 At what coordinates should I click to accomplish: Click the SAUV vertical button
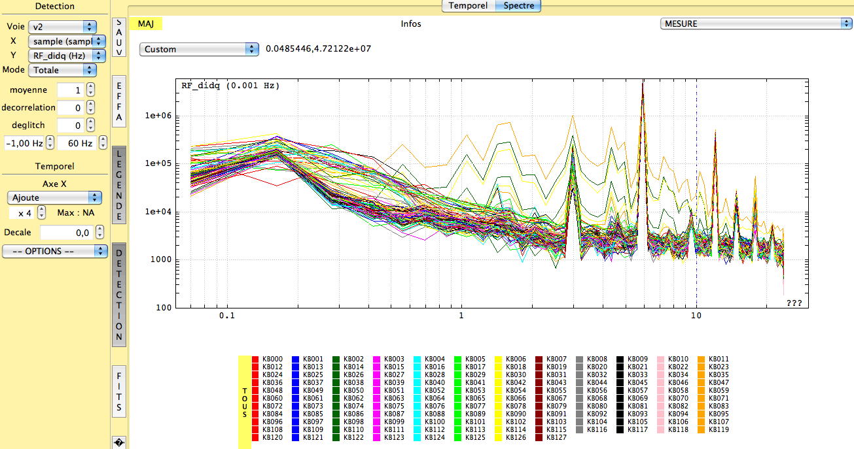[x=119, y=37]
